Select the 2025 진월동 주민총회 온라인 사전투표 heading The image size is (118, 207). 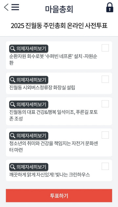click(x=59, y=26)
